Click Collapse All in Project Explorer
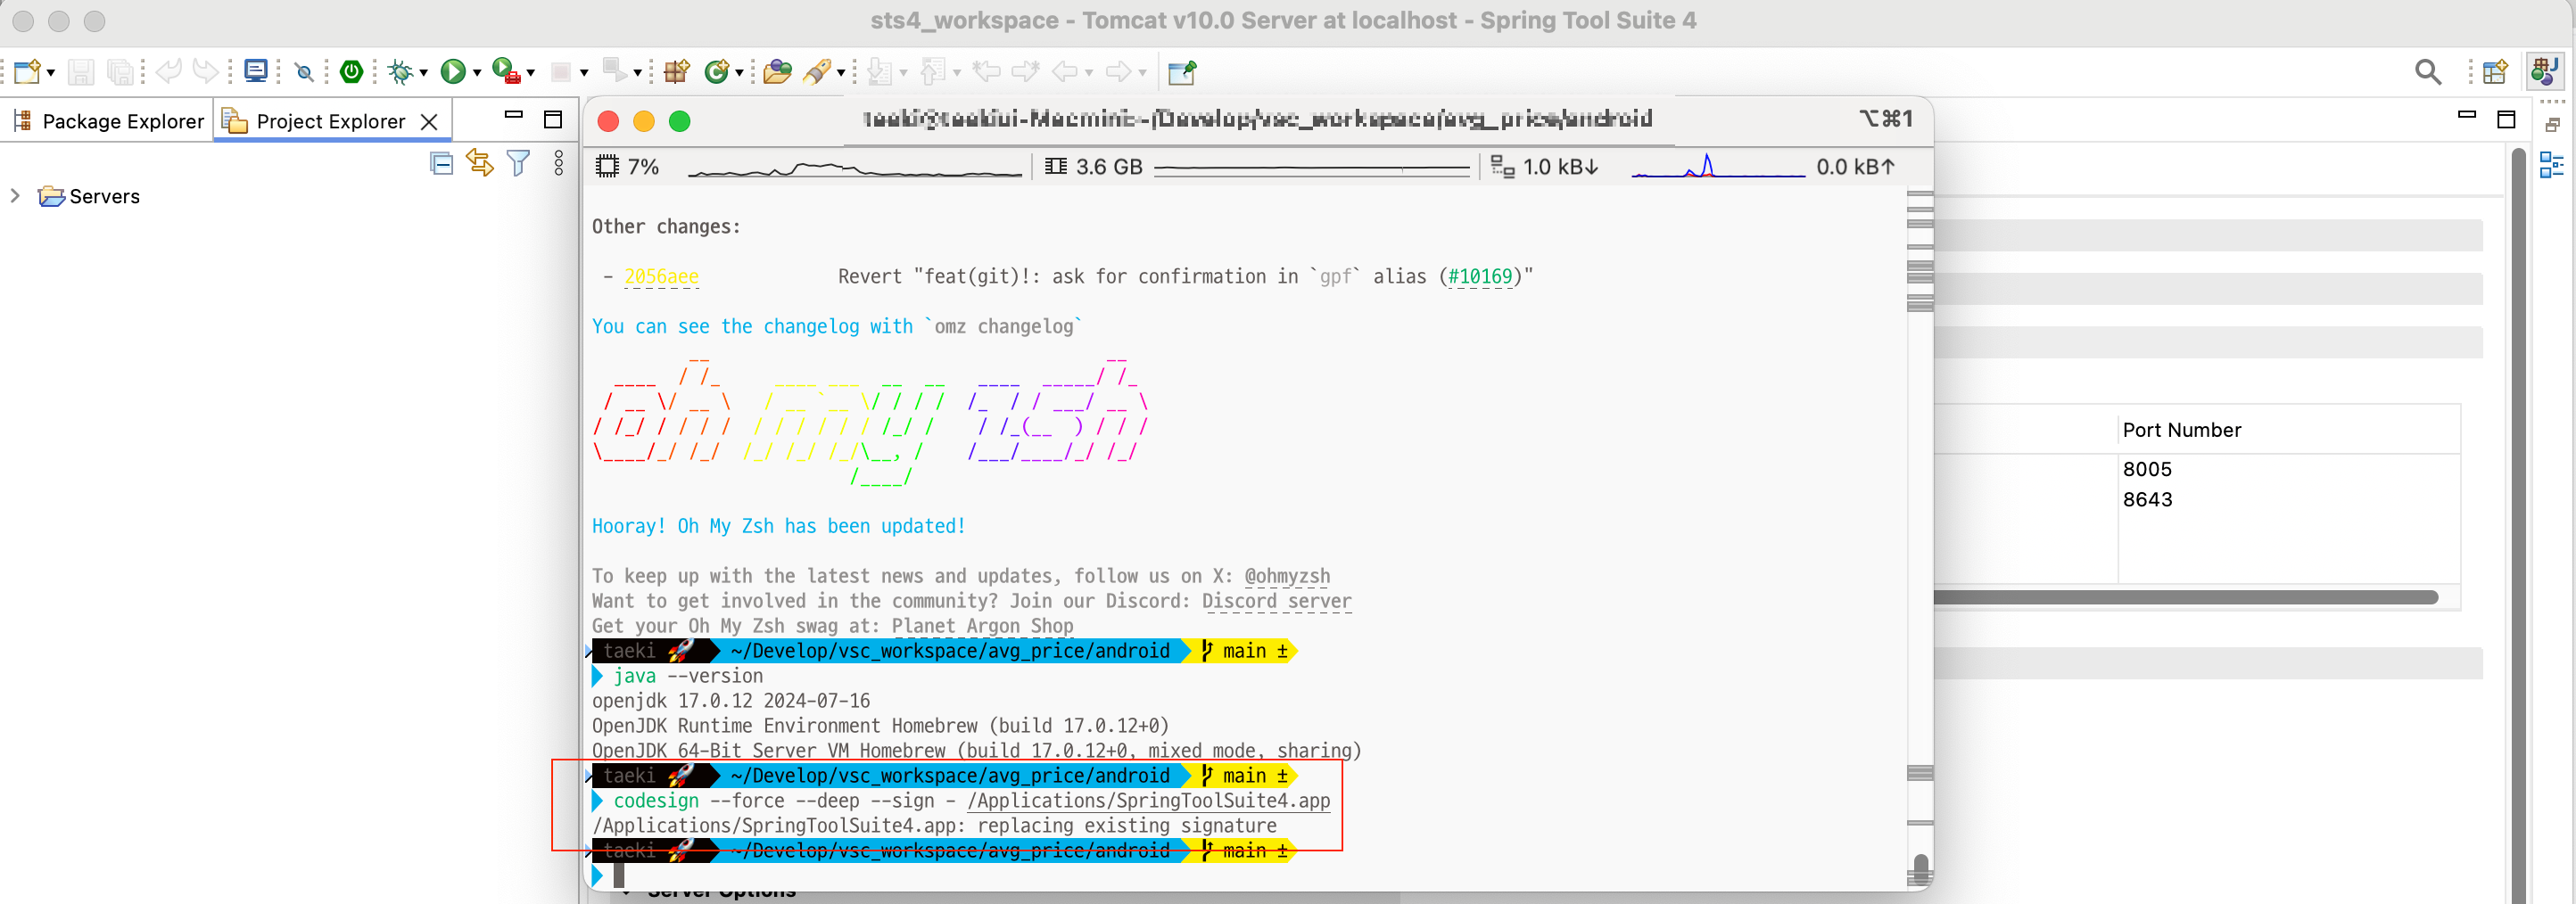 coord(441,163)
